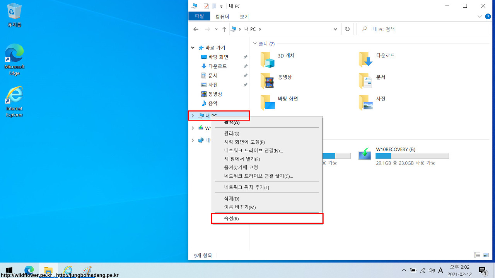495x278 pixels.
Task: Click the Windows Start button
Action: pyautogui.click(x=9, y=270)
